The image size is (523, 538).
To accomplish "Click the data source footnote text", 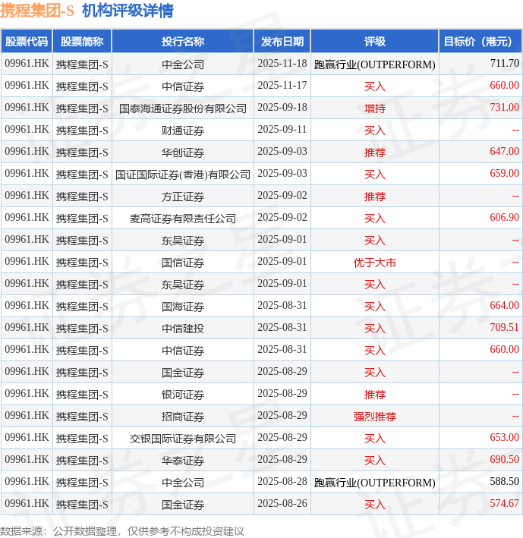I will point(121,531).
